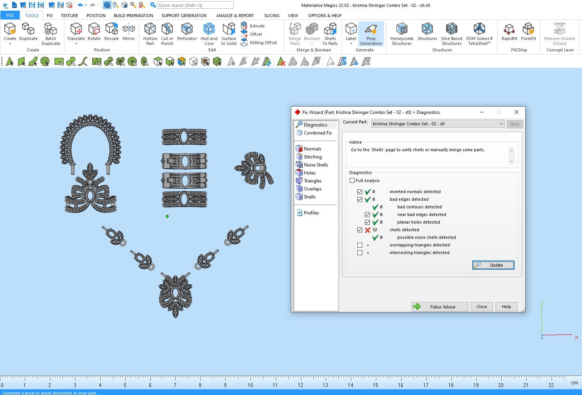Select the Shells To Parts tool
The width and height of the screenshot is (582, 395).
pyautogui.click(x=330, y=29)
